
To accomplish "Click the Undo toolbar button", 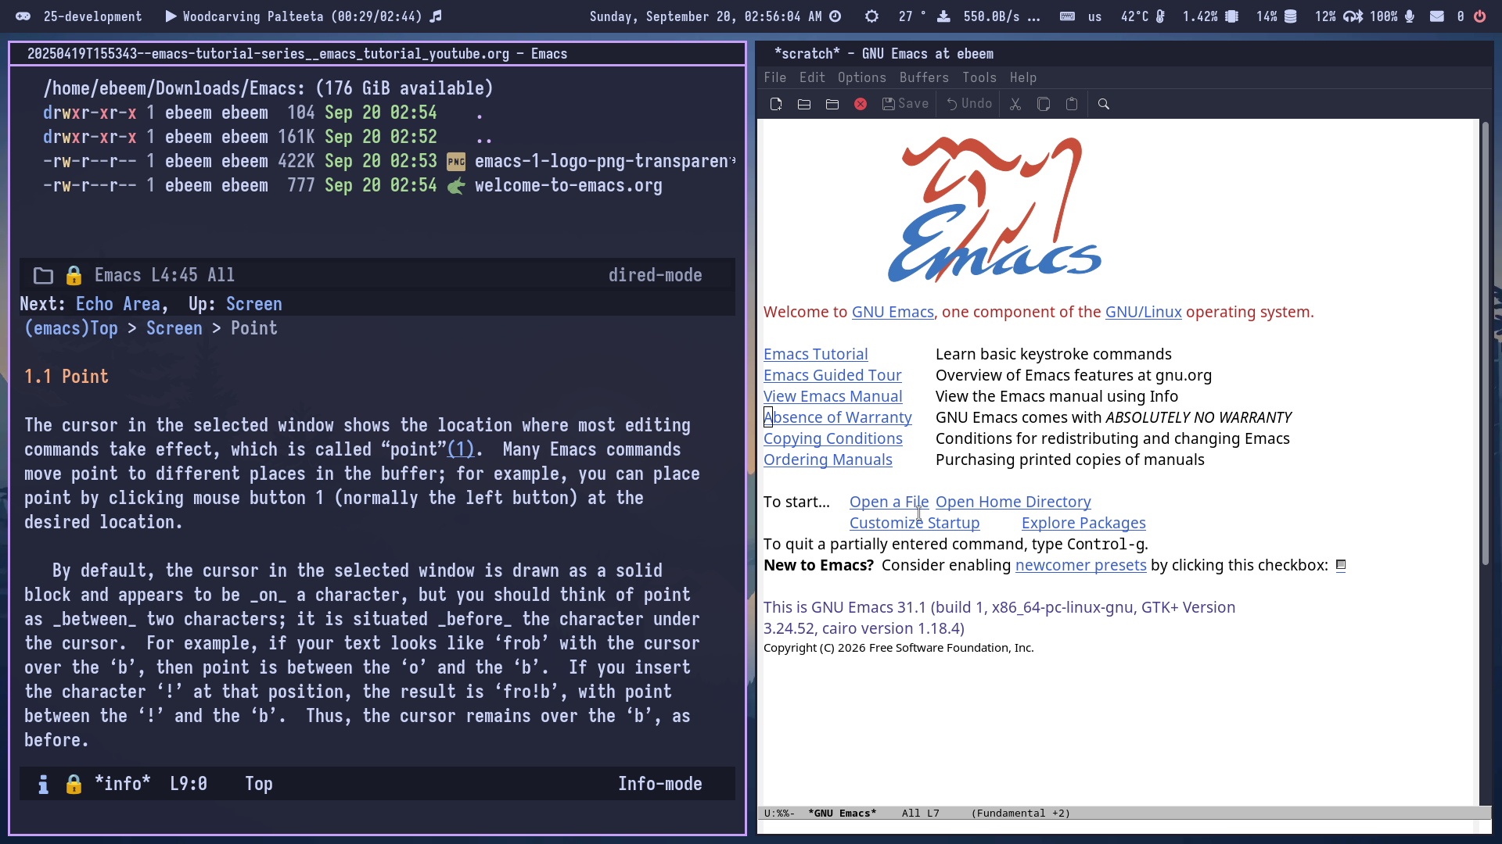I will tap(969, 104).
